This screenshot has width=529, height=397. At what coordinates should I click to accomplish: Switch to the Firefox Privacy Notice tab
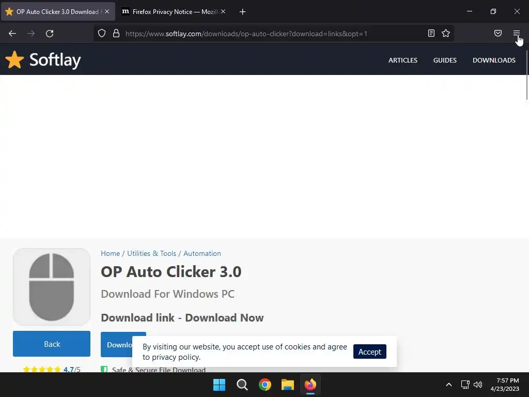(x=174, y=12)
